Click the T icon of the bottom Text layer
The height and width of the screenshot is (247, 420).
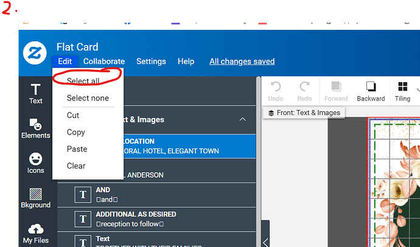[83, 242]
